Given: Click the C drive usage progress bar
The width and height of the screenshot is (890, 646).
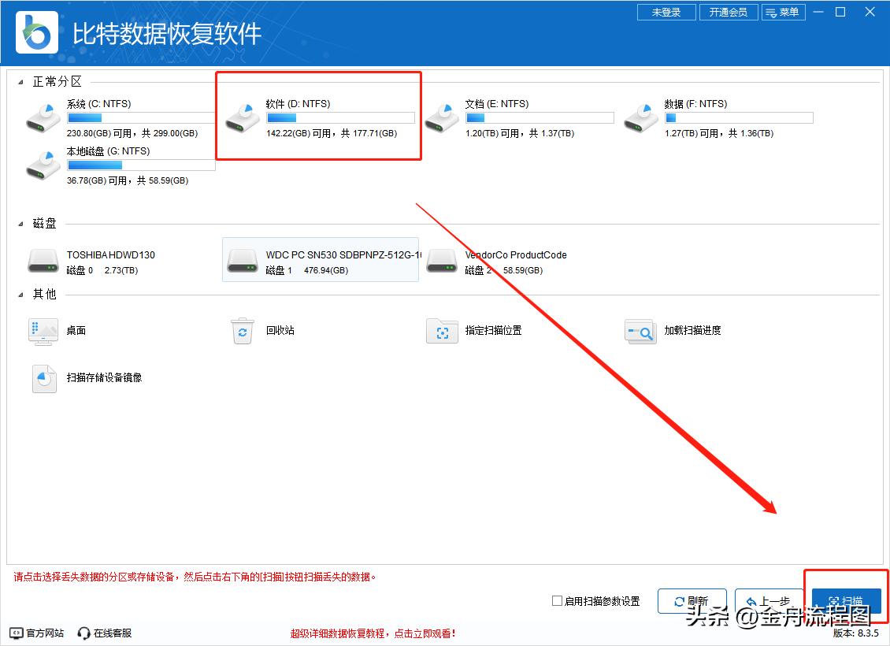Looking at the screenshot, I should point(140,117).
